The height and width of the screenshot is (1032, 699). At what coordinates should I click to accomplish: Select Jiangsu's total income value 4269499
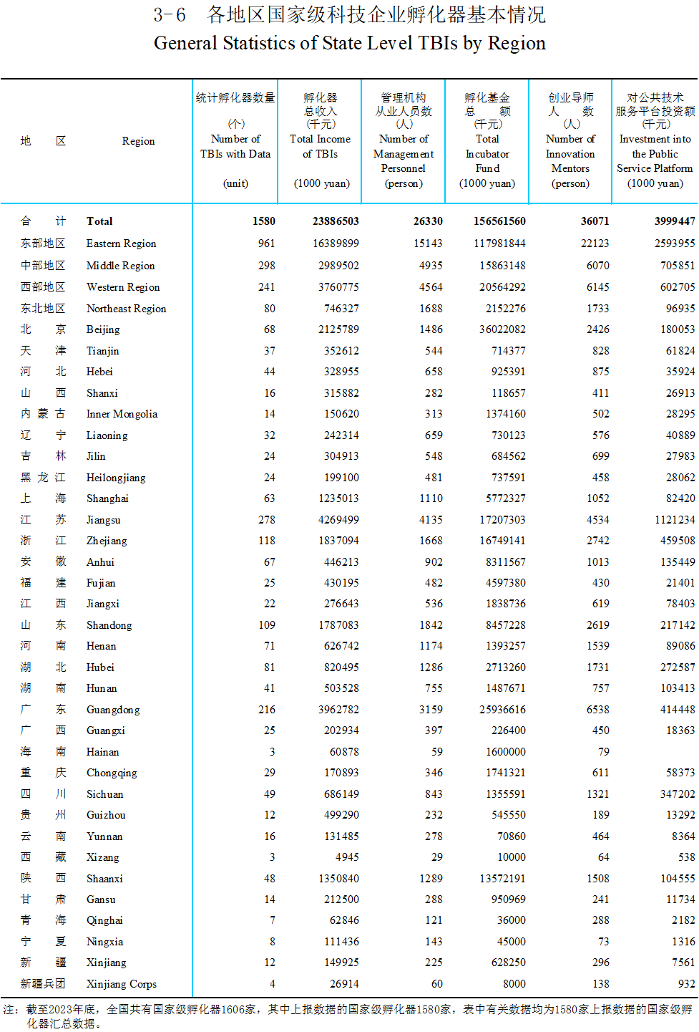click(x=338, y=520)
